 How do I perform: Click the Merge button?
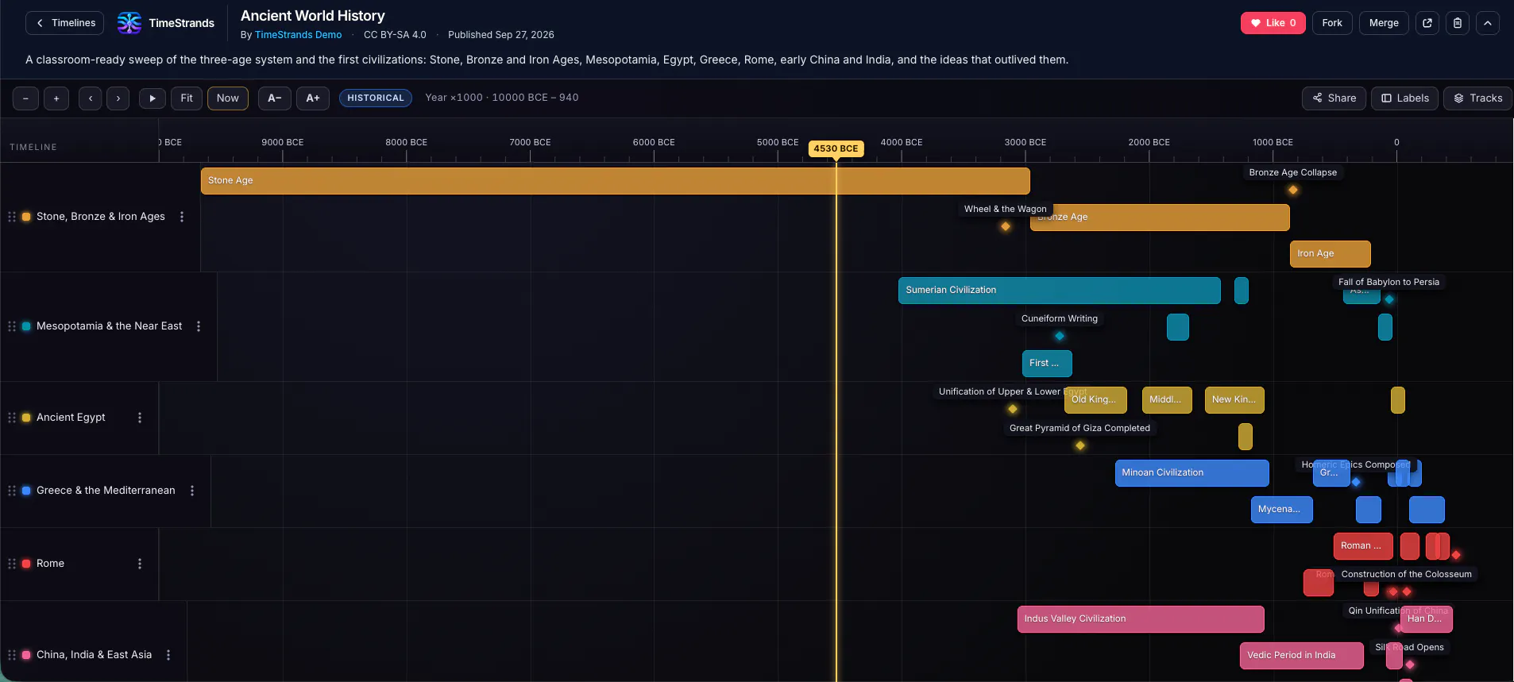coord(1384,23)
